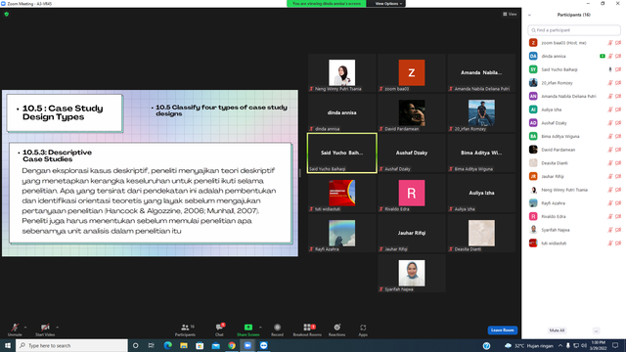Image resolution: width=626 pixels, height=352 pixels.
Task: Unmute the microphone in Zoom toolbar
Action: 15,330
